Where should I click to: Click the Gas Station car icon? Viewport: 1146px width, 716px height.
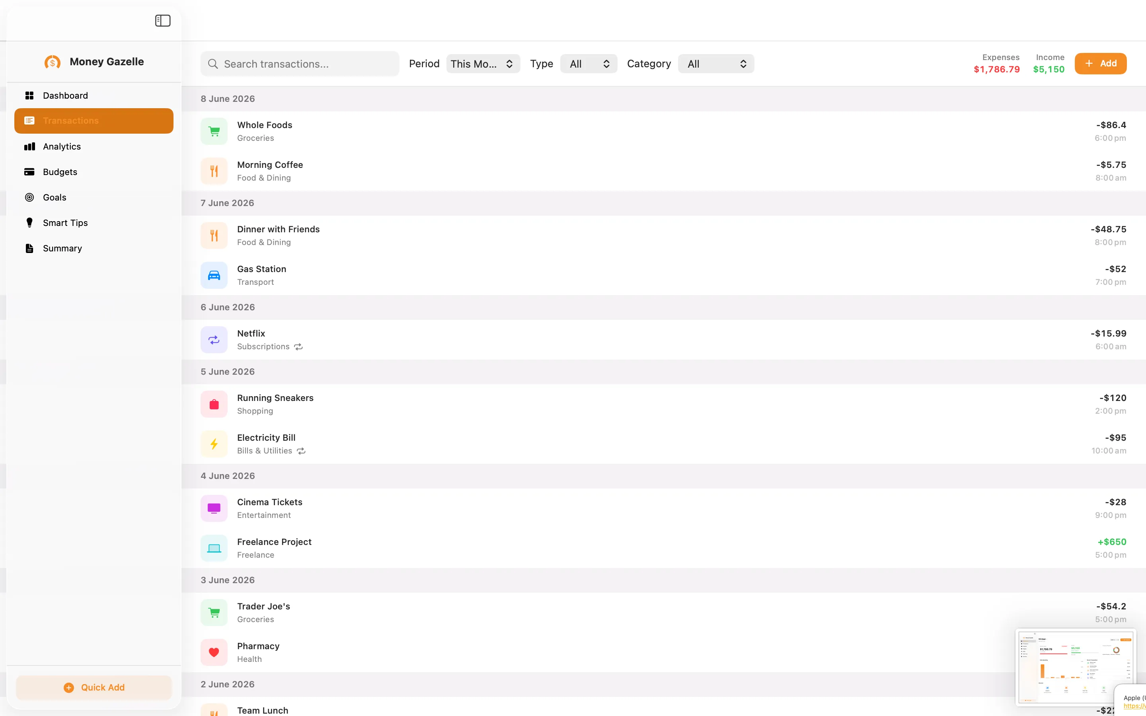click(214, 275)
